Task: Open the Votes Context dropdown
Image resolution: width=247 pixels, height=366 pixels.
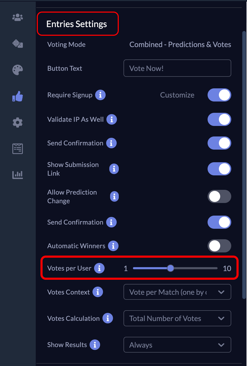Action: click(x=177, y=292)
